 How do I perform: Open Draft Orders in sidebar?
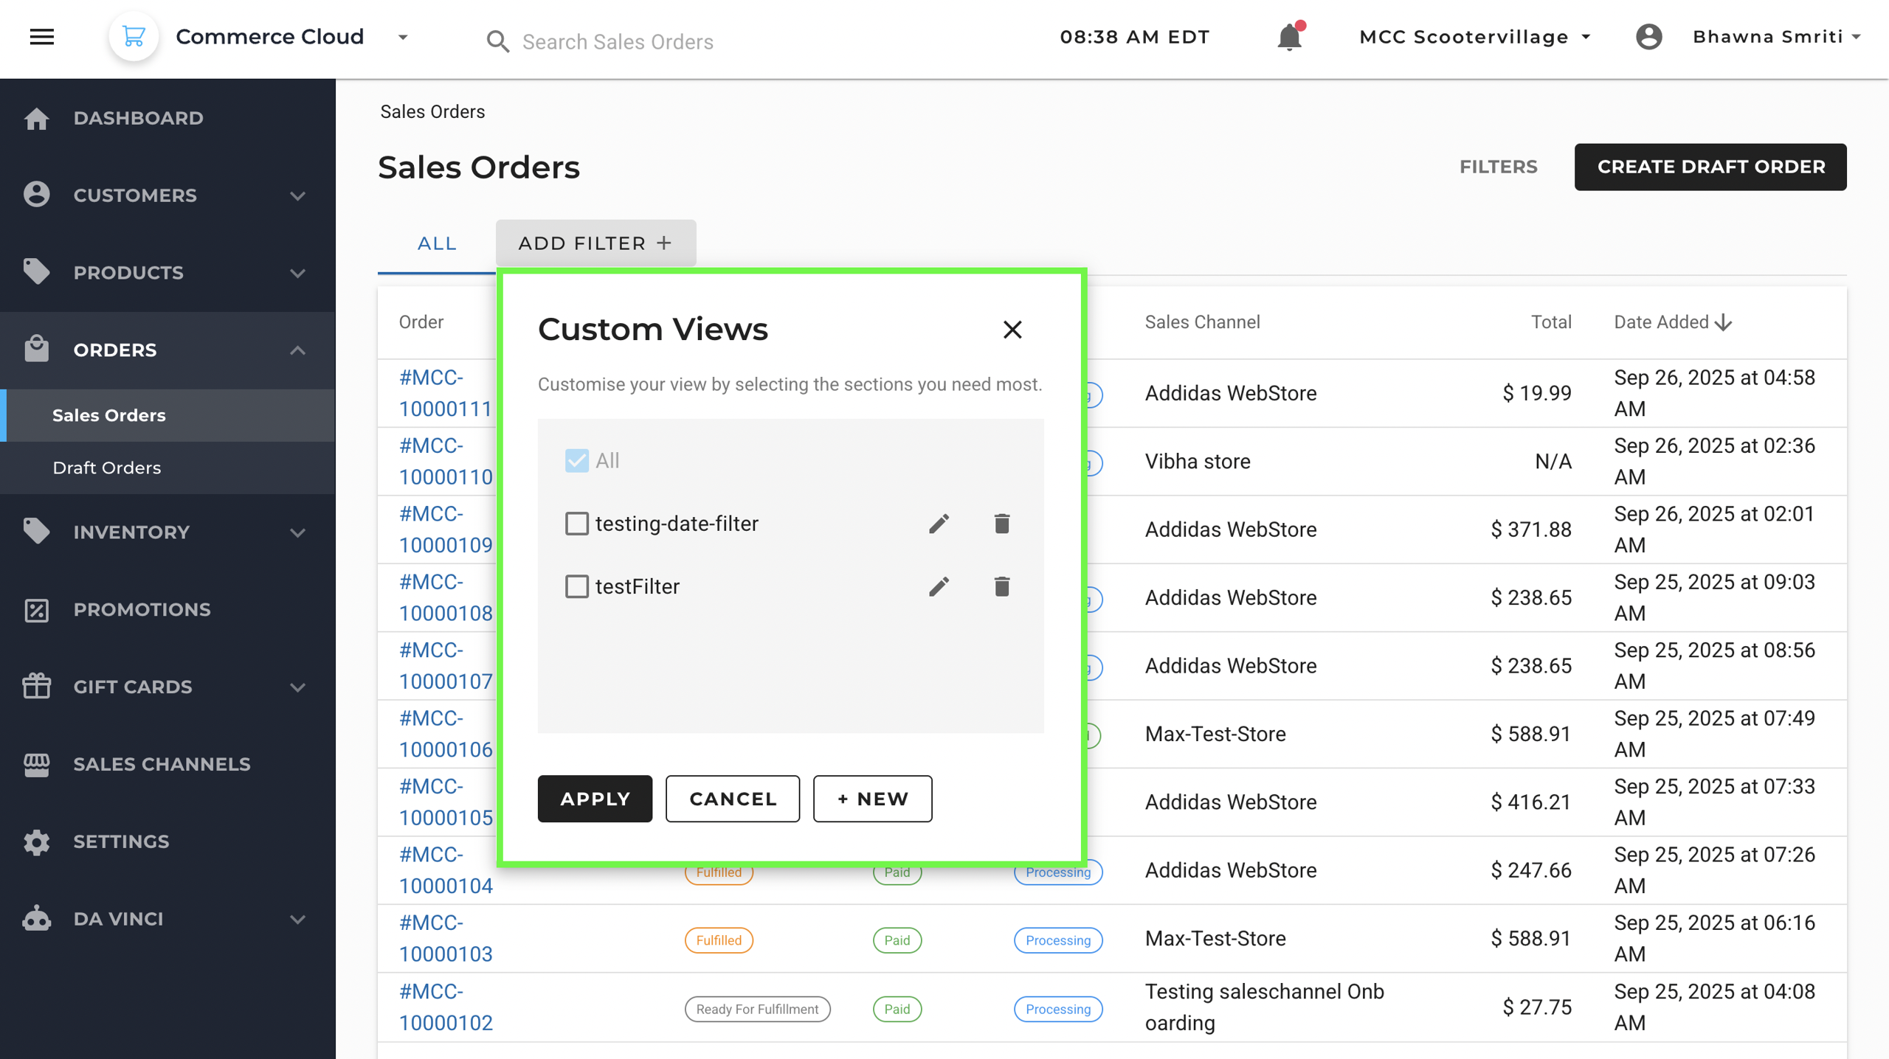107,468
